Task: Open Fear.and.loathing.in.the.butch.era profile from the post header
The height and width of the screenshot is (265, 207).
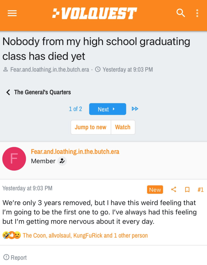Action: coord(75,152)
